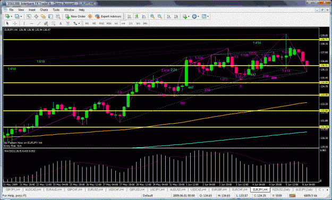Zoom out on the chart
This screenshot has height=200, width=332.
160,16
